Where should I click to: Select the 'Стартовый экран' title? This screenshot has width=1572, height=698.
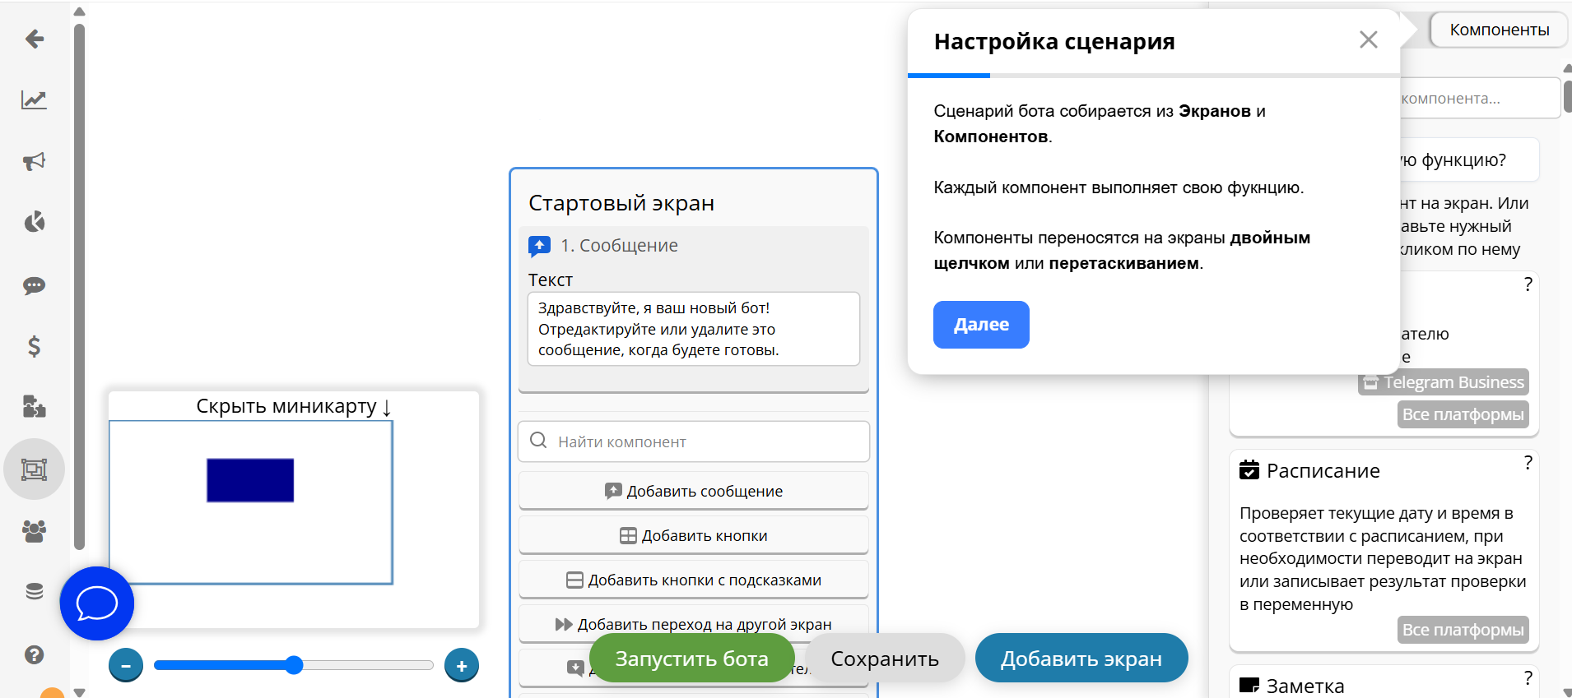621,203
